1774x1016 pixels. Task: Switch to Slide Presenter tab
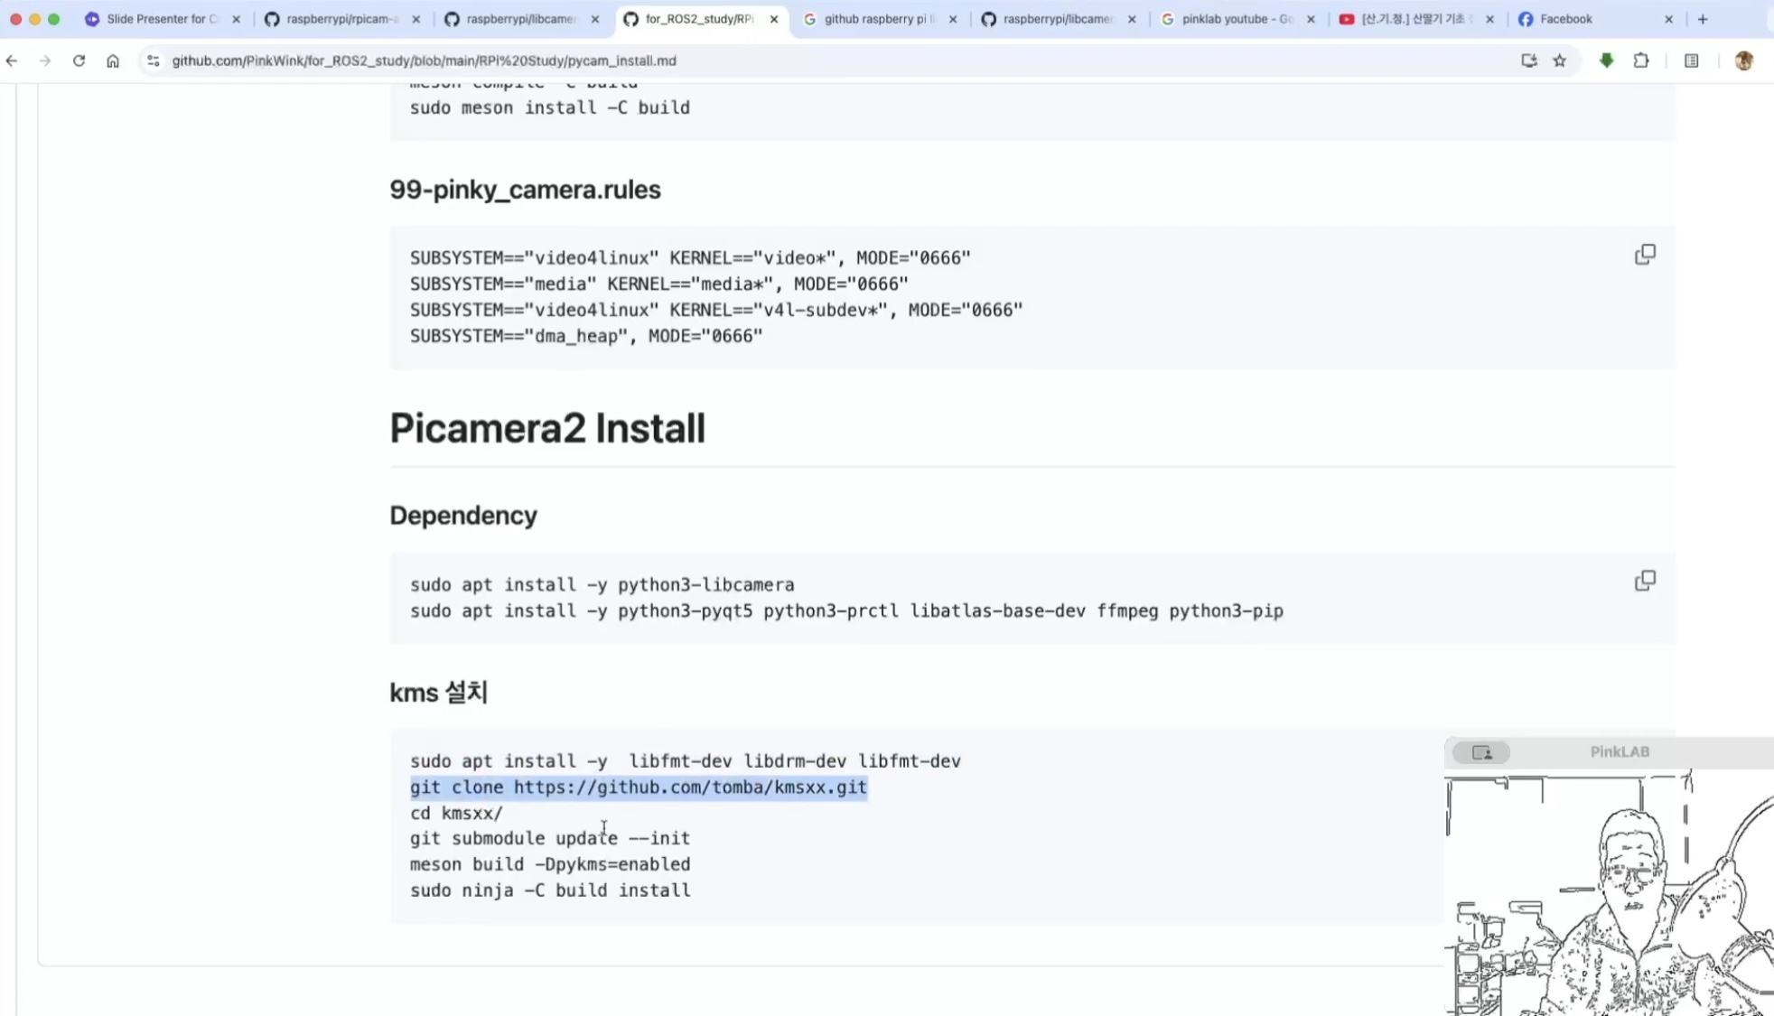click(x=158, y=19)
